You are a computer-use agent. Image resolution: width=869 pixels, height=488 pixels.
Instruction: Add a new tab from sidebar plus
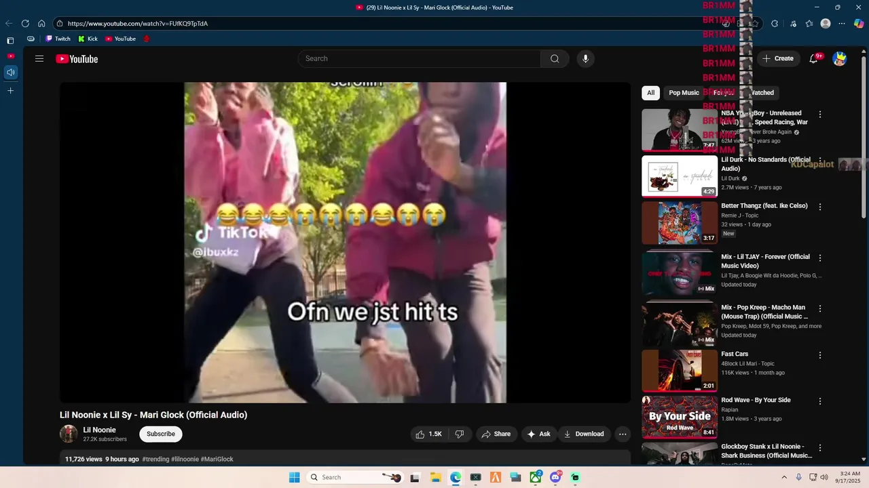[x=10, y=90]
